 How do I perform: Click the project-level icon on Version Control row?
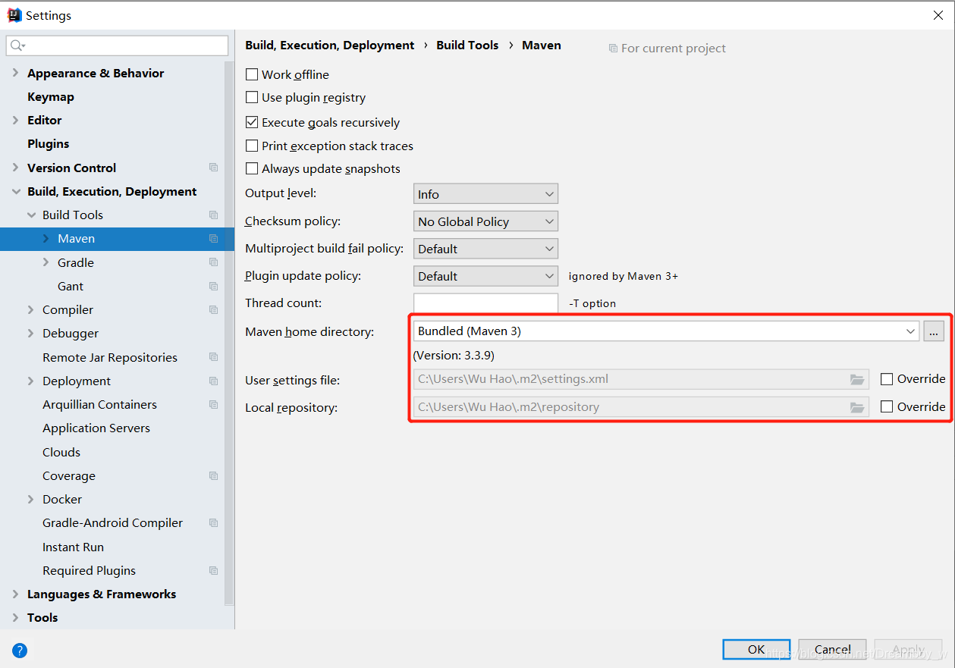pyautogui.click(x=214, y=168)
